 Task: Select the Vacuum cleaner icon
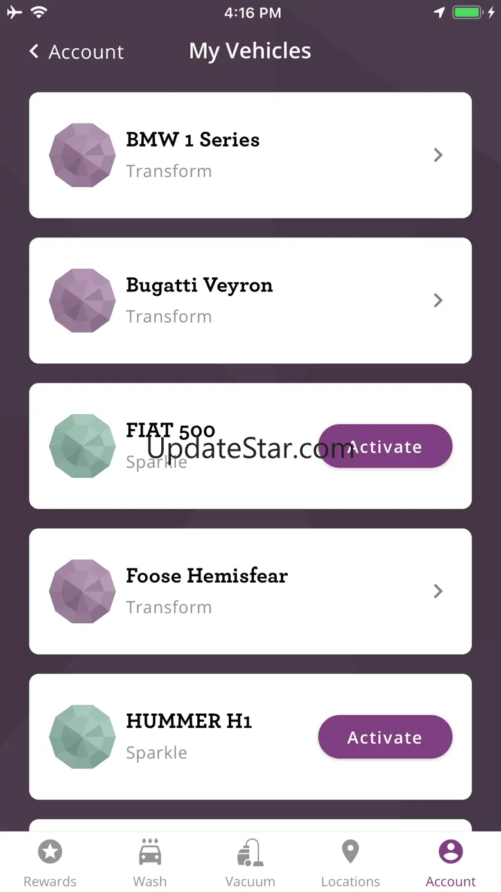pyautogui.click(x=250, y=853)
